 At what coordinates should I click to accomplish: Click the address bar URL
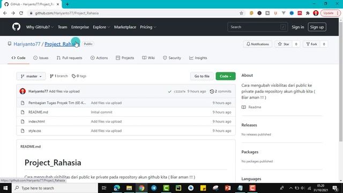point(66,13)
